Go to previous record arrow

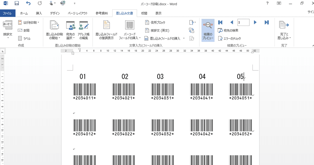(x=232, y=22)
